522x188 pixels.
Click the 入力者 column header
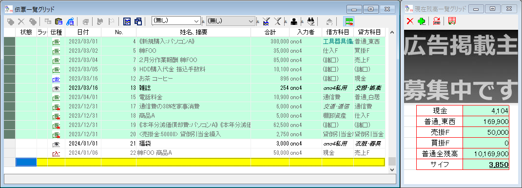pyautogui.click(x=306, y=32)
